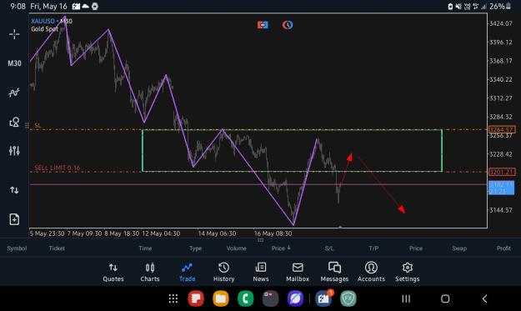The width and height of the screenshot is (521, 311).
Task: Click the 16 May 08:30 time label
Action: (x=273, y=233)
